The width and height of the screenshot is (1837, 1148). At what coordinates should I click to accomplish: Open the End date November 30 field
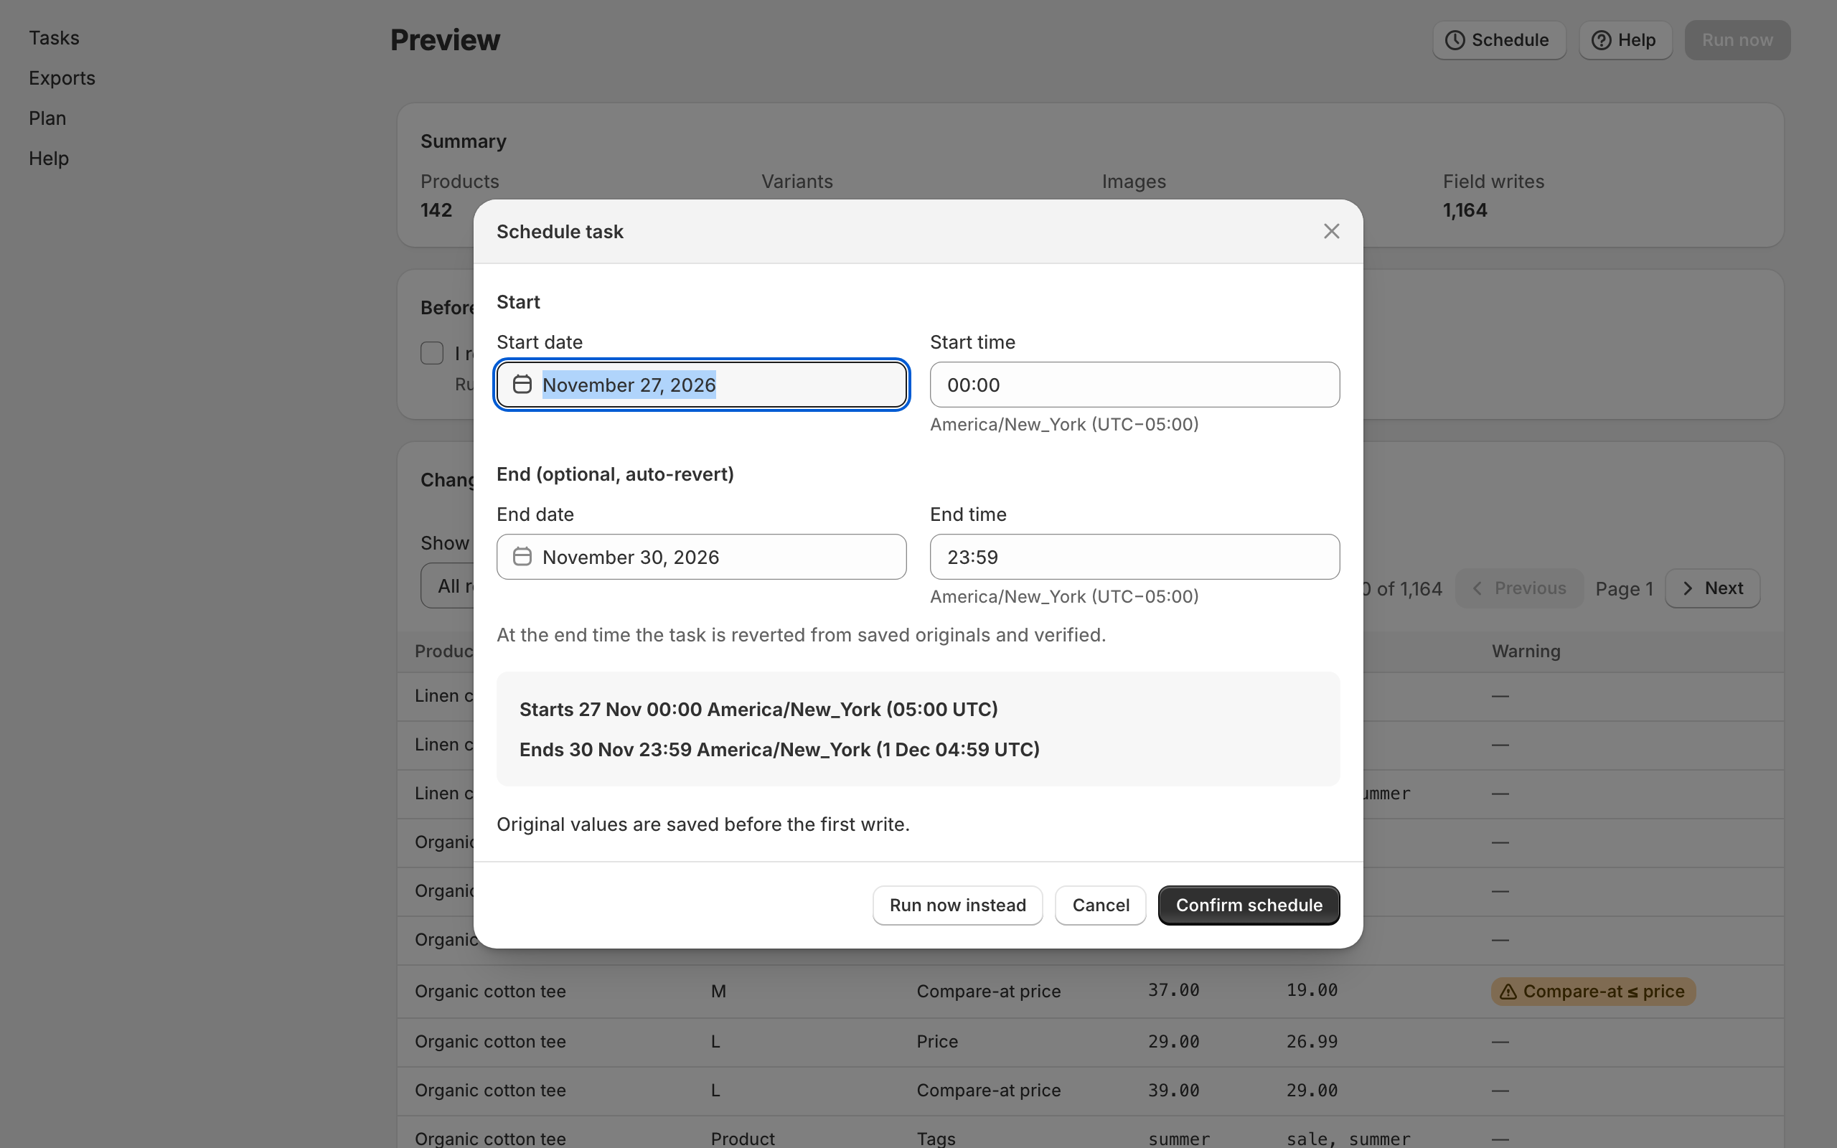pyautogui.click(x=701, y=557)
